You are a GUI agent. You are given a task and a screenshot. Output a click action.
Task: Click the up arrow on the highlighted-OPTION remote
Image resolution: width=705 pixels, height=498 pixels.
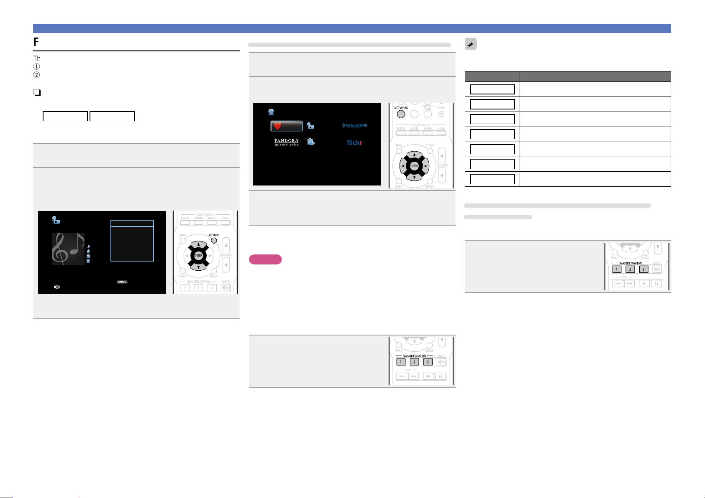point(198,245)
